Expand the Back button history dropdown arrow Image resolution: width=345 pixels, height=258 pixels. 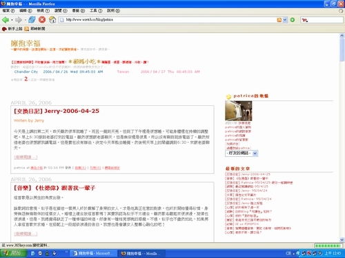[x=12, y=20]
